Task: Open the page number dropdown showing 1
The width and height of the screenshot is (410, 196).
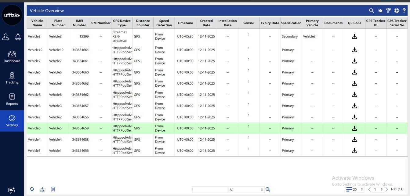Action: click(378, 190)
